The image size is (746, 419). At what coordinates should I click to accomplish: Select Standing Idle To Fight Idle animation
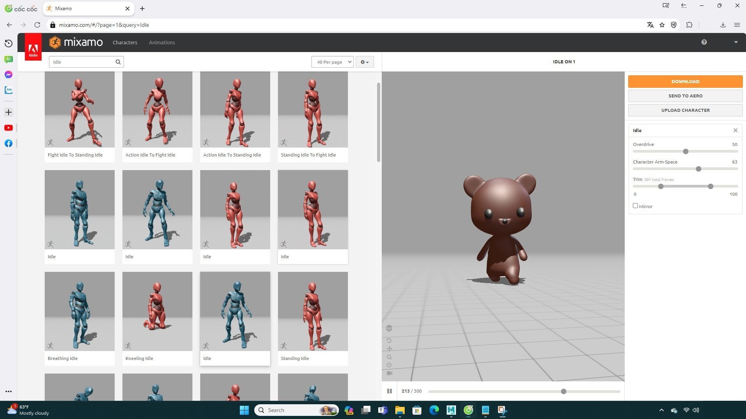click(x=313, y=116)
